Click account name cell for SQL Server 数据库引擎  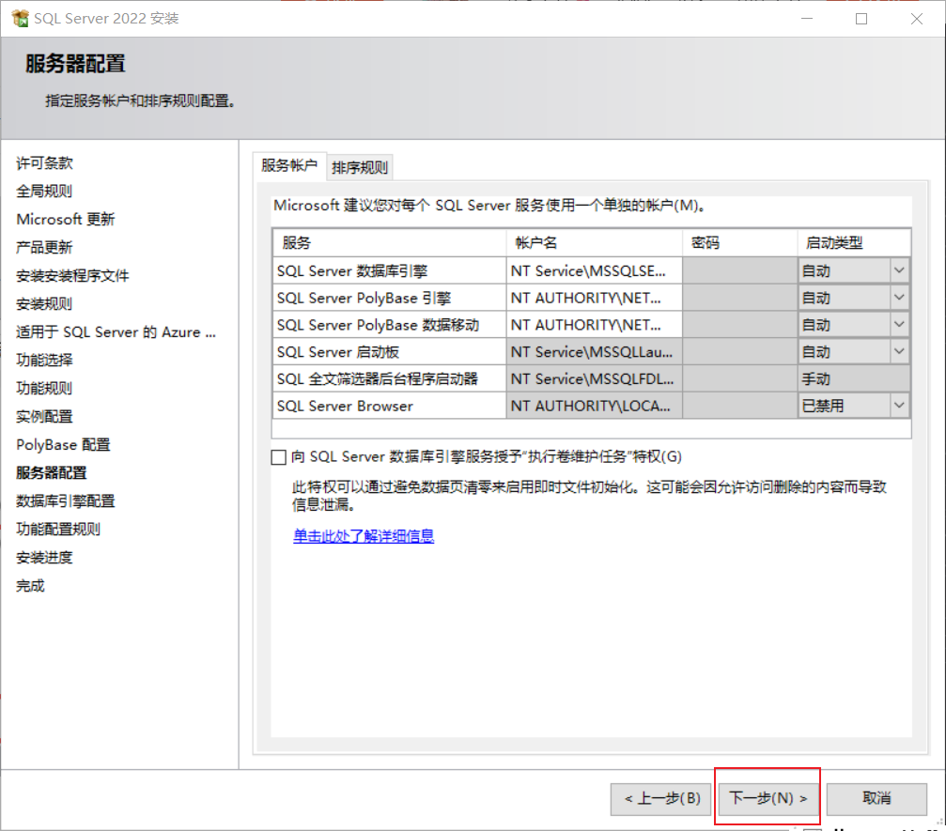595,270
